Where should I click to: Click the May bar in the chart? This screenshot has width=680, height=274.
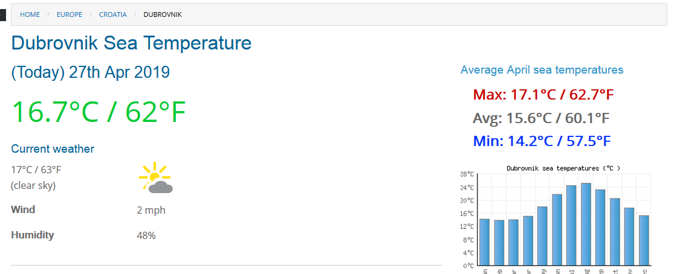[x=542, y=236]
